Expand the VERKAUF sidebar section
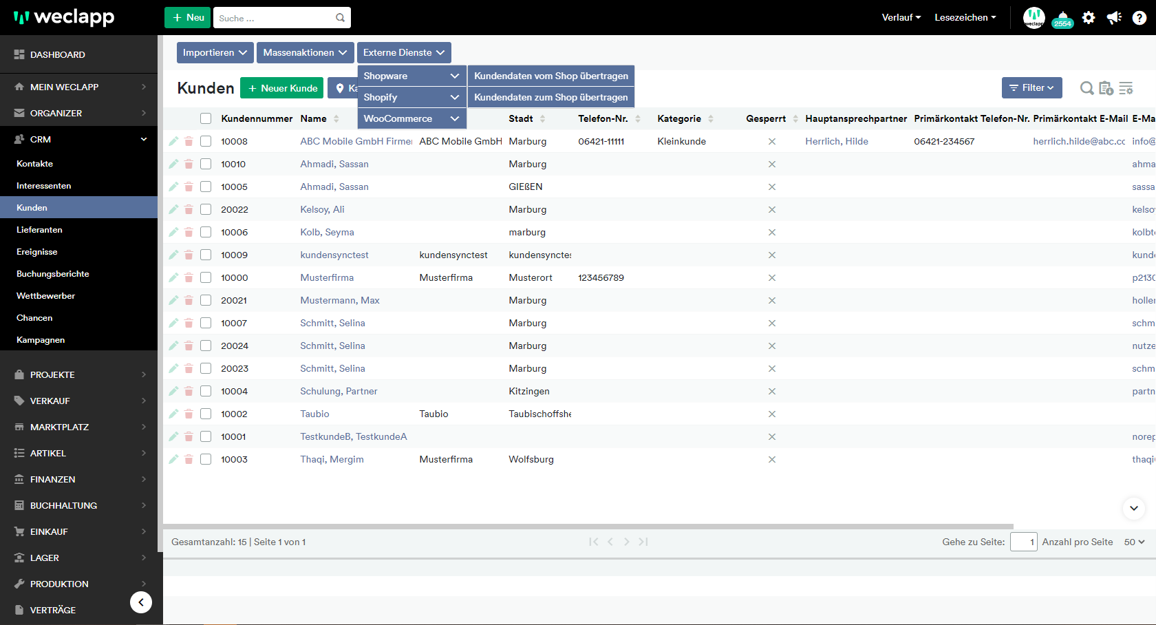This screenshot has height=625, width=1156. (x=78, y=401)
